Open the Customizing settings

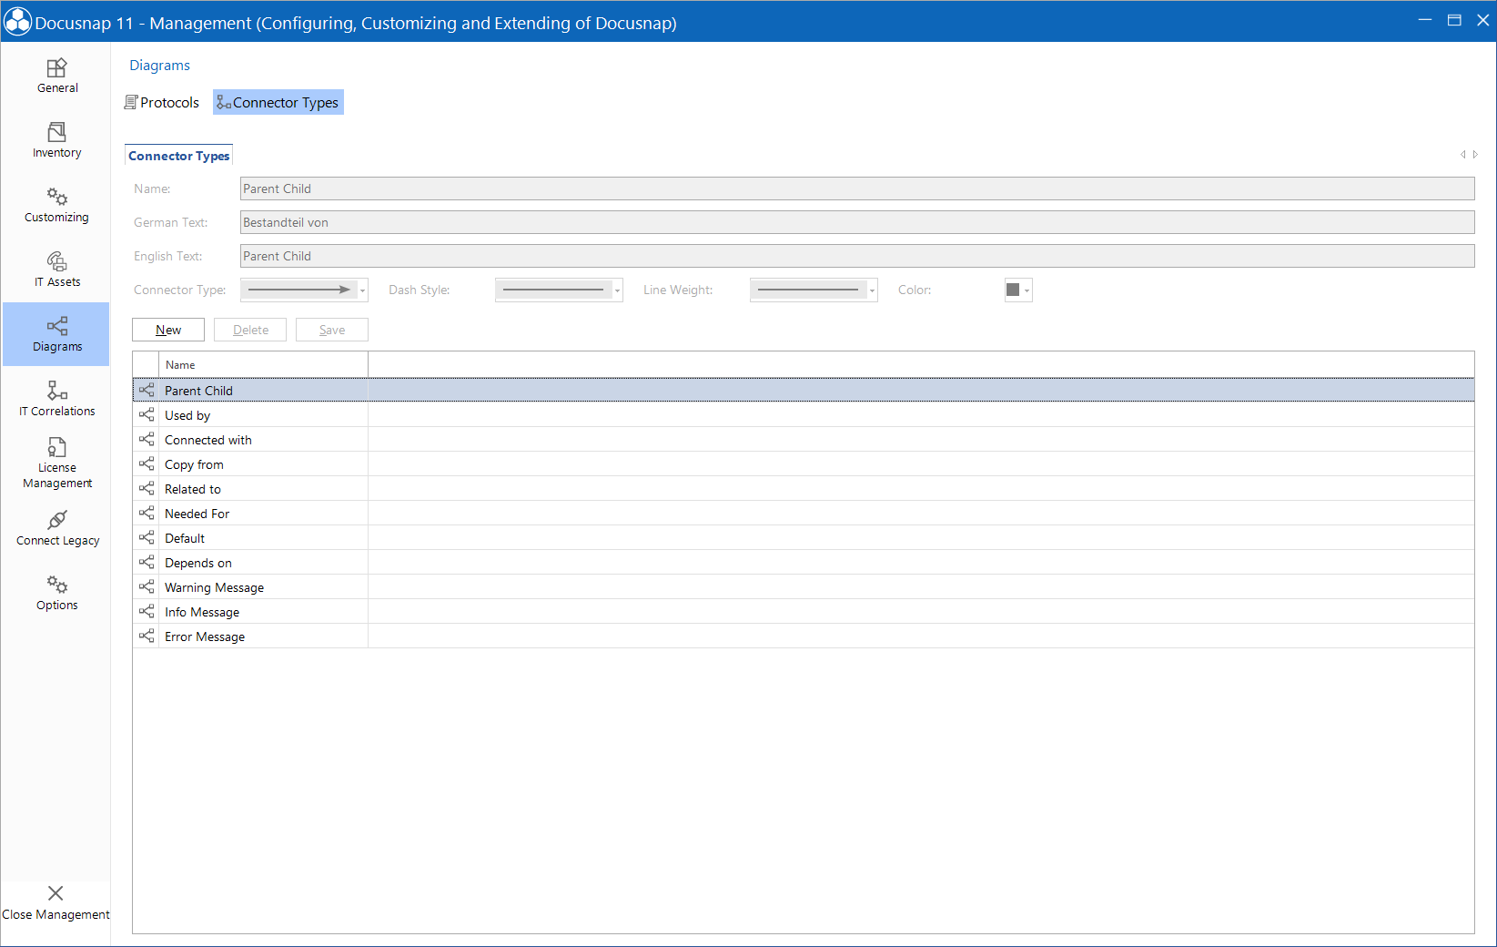56,203
